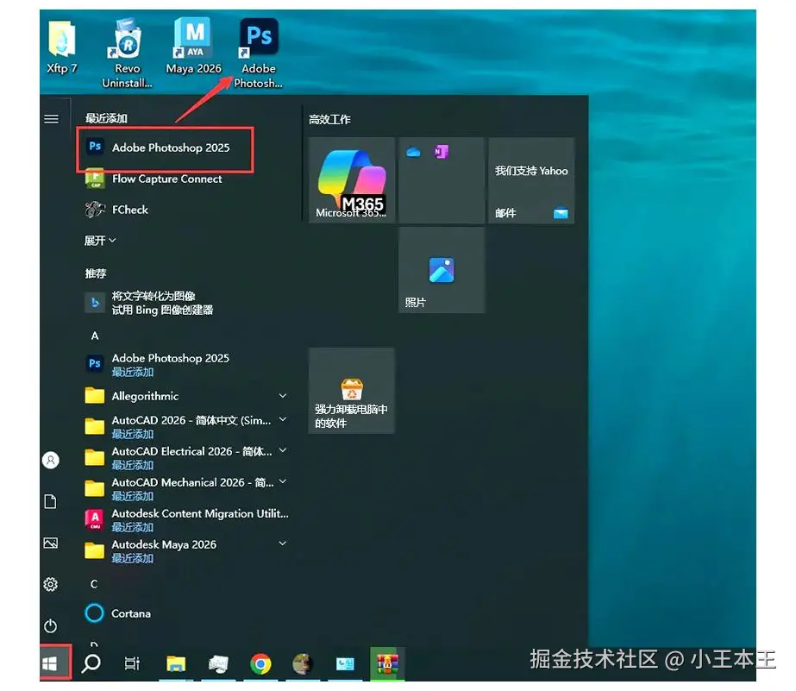This screenshot has width=796, height=691.
Task: Open the WinRAR icon on the taskbar
Action: pyautogui.click(x=387, y=663)
